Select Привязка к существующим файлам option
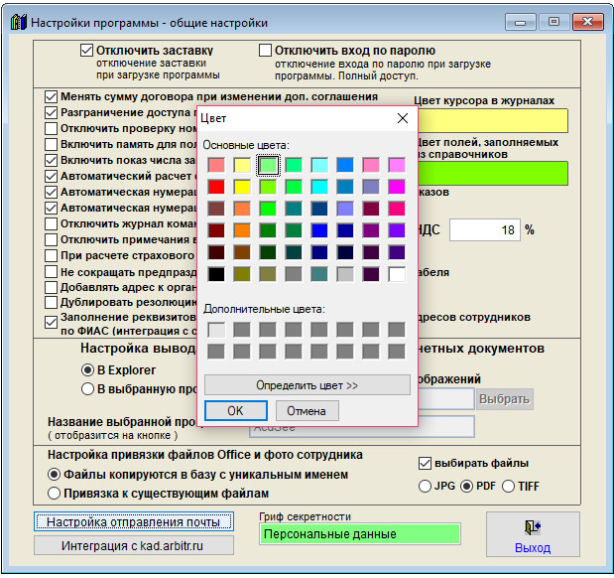Image resolution: width=614 pixels, height=578 pixels. [55, 493]
